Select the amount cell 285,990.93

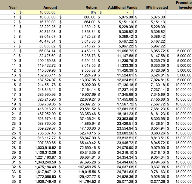pos(36,95)
